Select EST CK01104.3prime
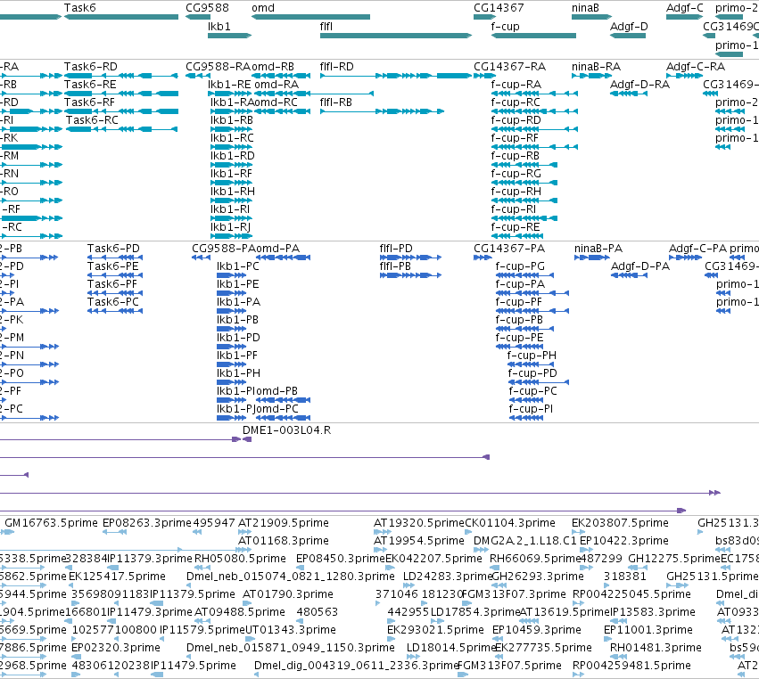759x679 pixels. tap(509, 522)
